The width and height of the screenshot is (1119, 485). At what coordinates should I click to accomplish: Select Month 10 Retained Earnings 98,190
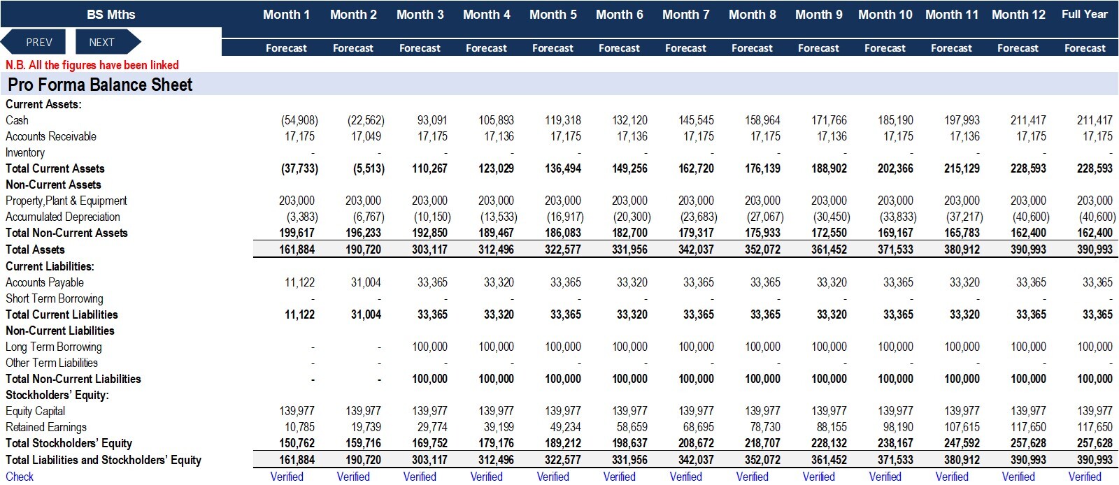click(898, 427)
